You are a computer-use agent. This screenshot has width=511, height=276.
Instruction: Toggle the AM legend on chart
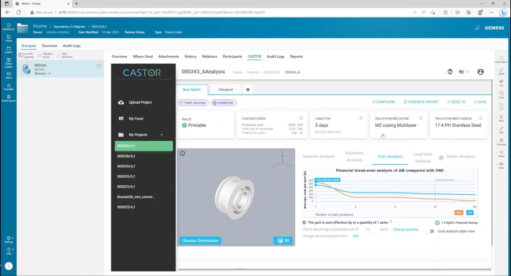pos(469,213)
